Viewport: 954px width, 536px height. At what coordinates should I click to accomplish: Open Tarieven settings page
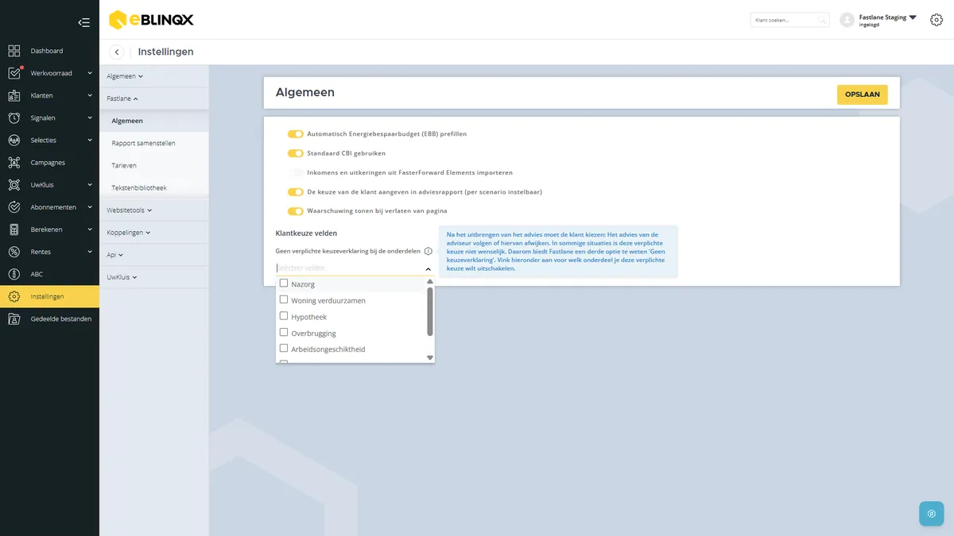coord(124,165)
